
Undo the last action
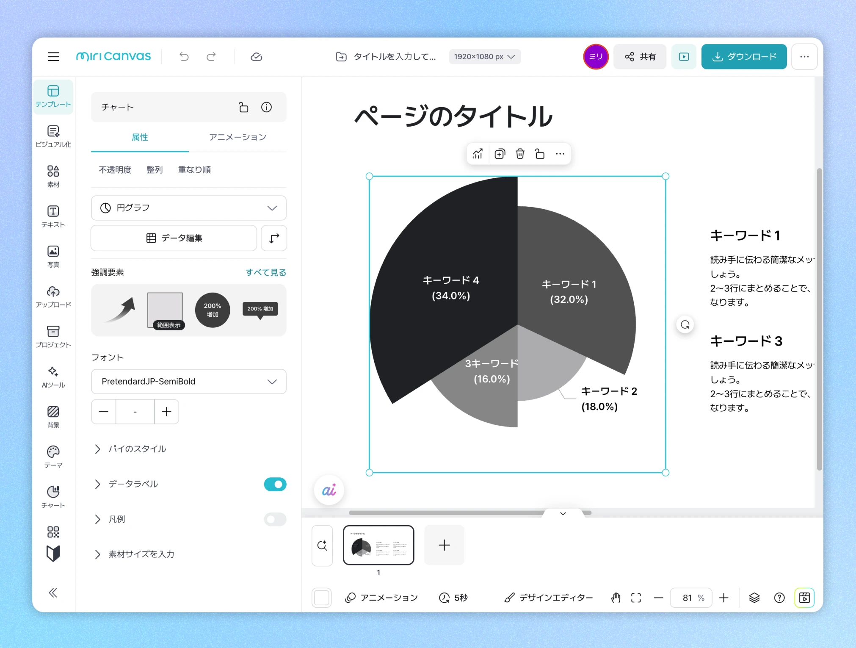point(184,57)
